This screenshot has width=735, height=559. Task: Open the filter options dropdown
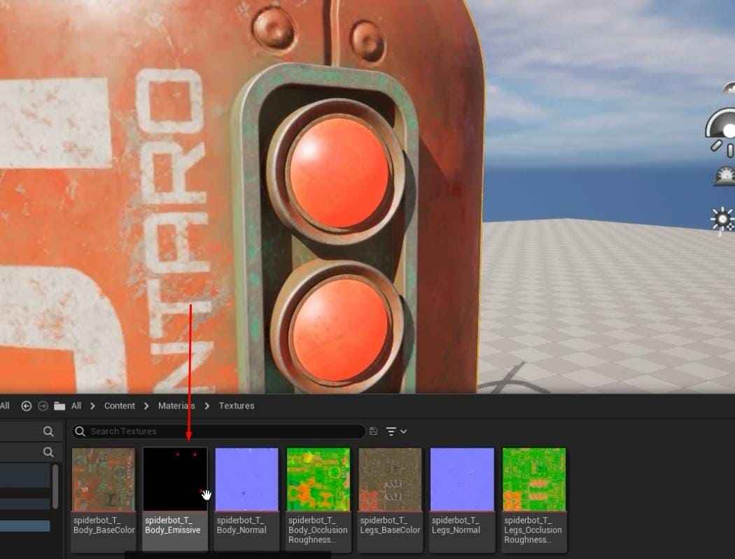click(396, 431)
